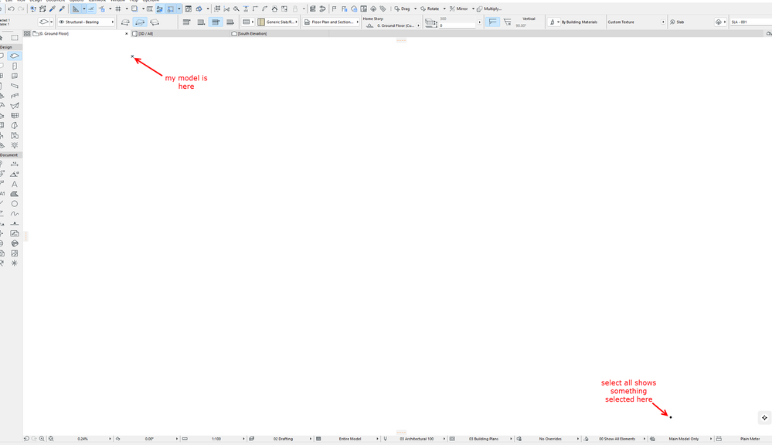The height and width of the screenshot is (445, 772).
Task: Click the Inject Parameters syringe icon
Action: pos(62,8)
